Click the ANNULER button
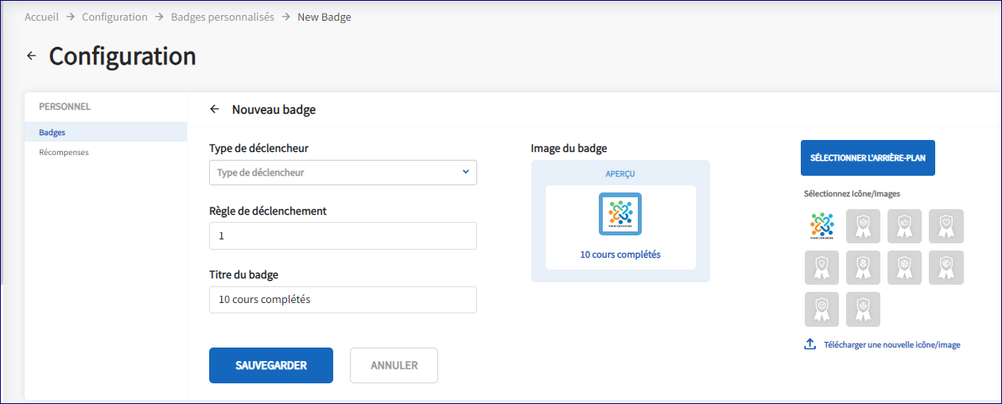Viewport: 1002px width, 404px height. tap(394, 366)
